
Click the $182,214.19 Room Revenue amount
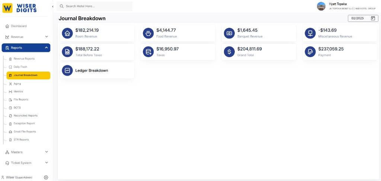(87, 30)
